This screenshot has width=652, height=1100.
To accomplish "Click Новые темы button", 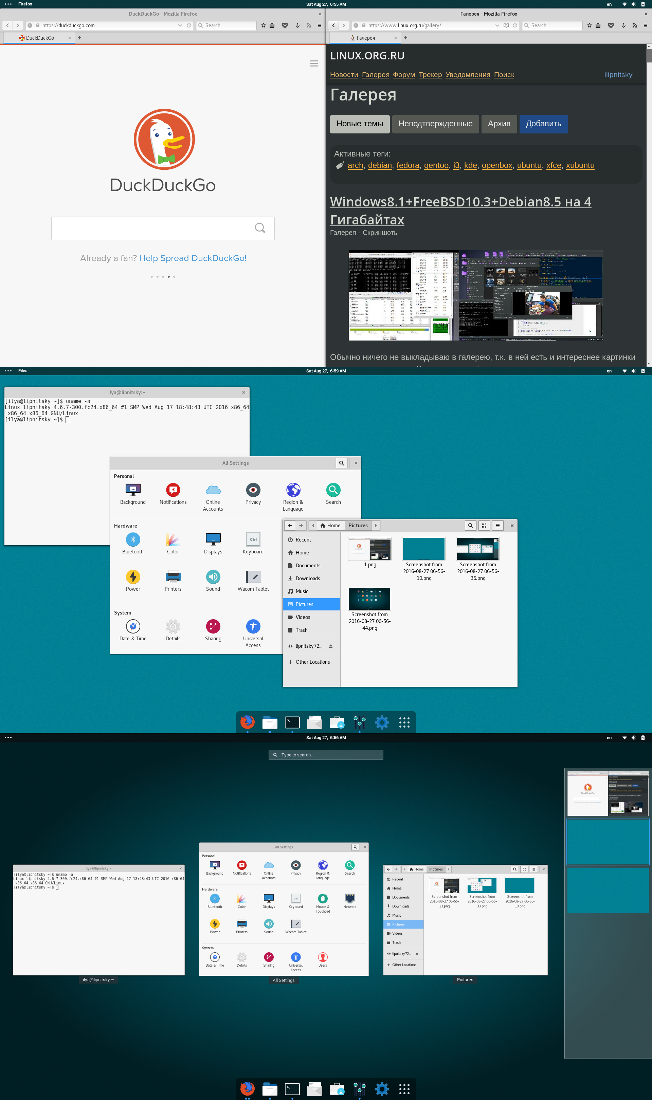I will coord(360,124).
